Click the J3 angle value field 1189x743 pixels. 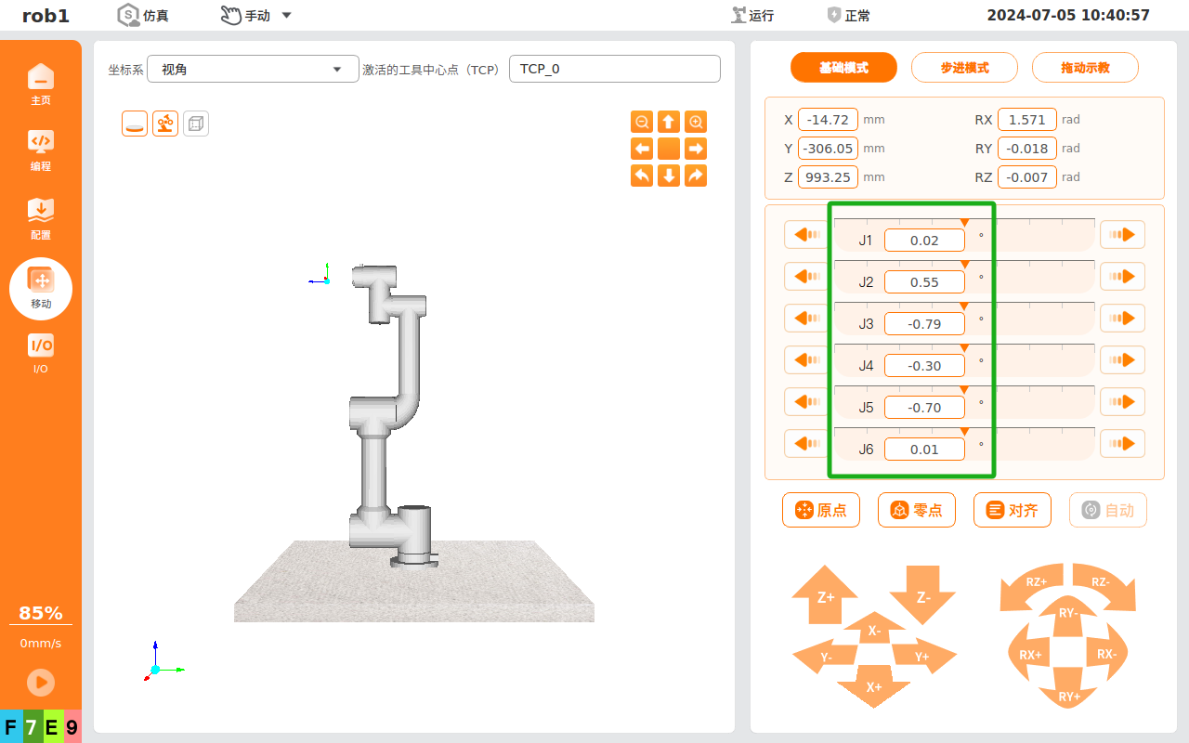pyautogui.click(x=924, y=324)
